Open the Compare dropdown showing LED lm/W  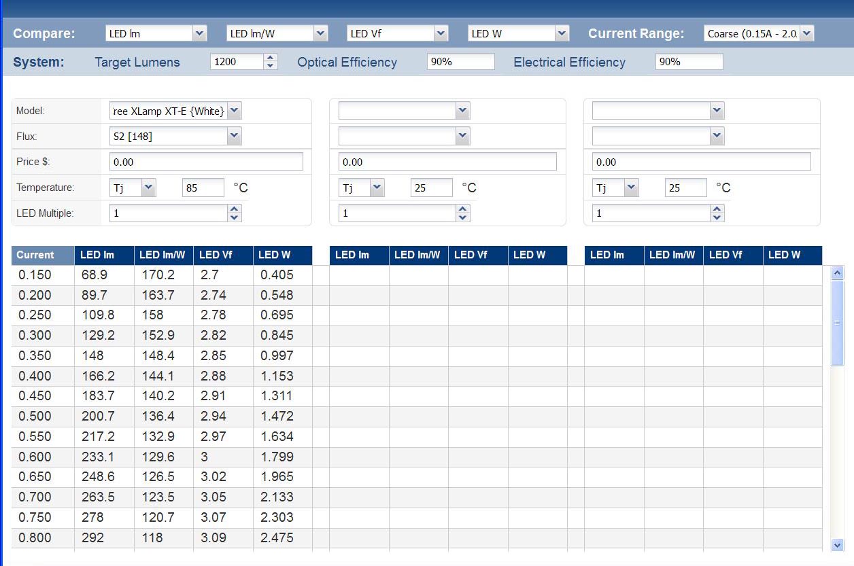point(320,33)
